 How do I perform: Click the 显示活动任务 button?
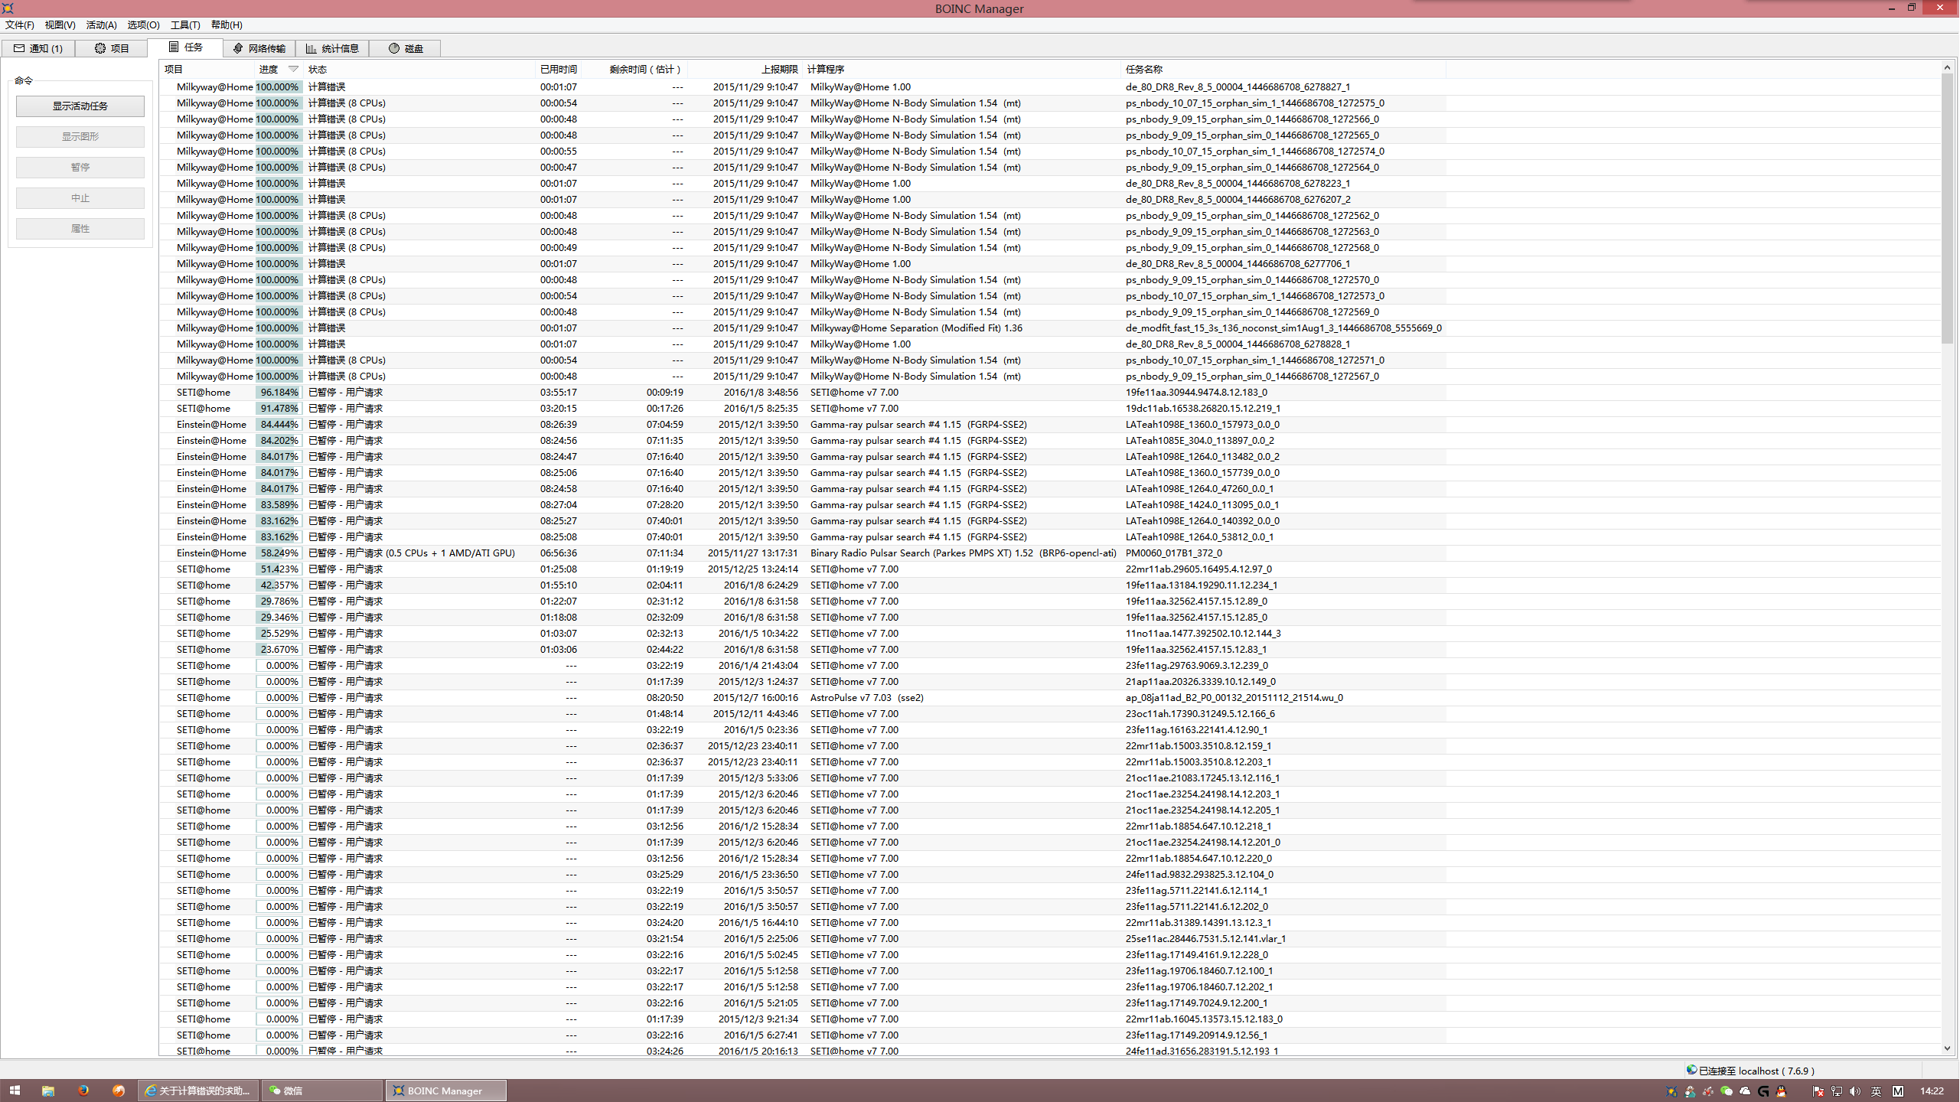80,106
